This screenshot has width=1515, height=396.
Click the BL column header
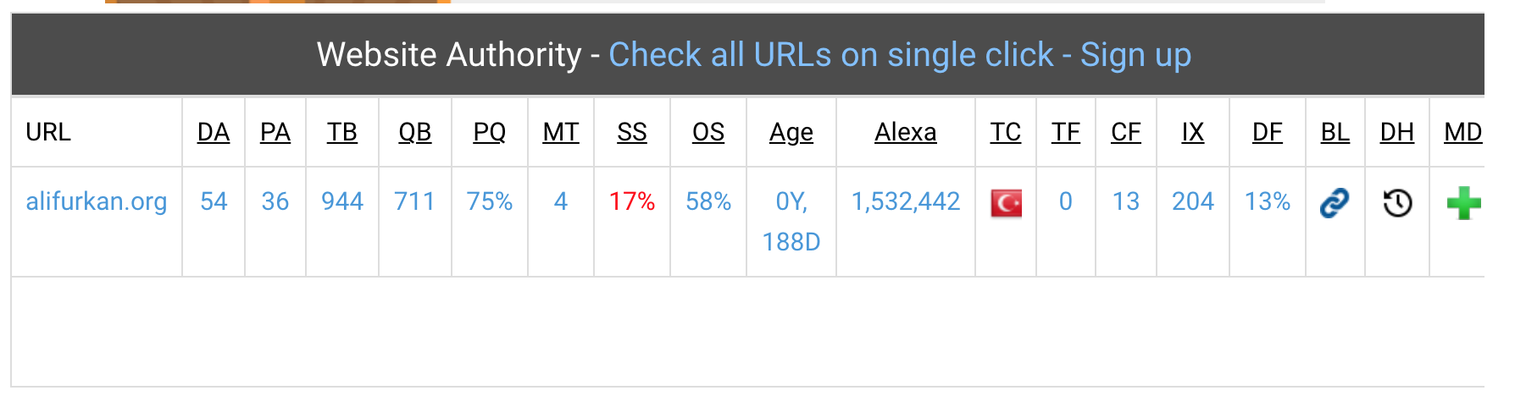pos(1335,132)
